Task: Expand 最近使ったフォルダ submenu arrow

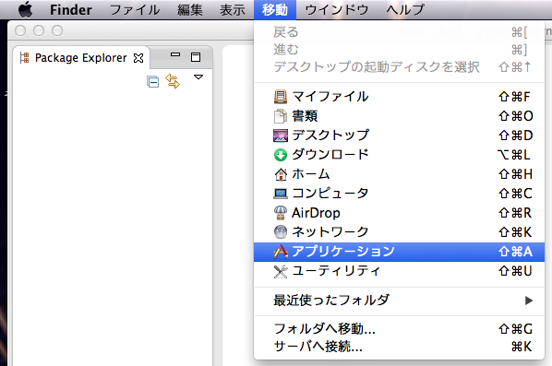Action: 528,301
